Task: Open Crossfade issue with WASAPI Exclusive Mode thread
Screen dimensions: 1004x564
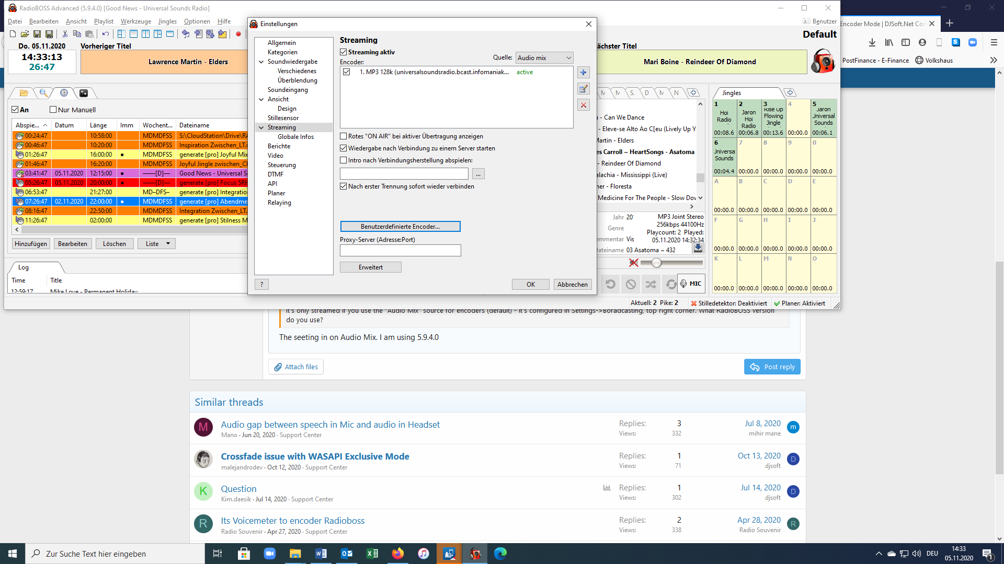Action: coord(315,456)
